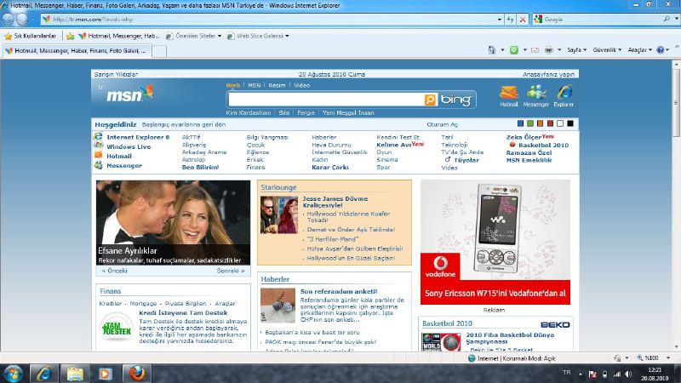This screenshot has width=681, height=383.
Task: Open the print options dropdown arrow
Action: pyautogui.click(x=559, y=50)
